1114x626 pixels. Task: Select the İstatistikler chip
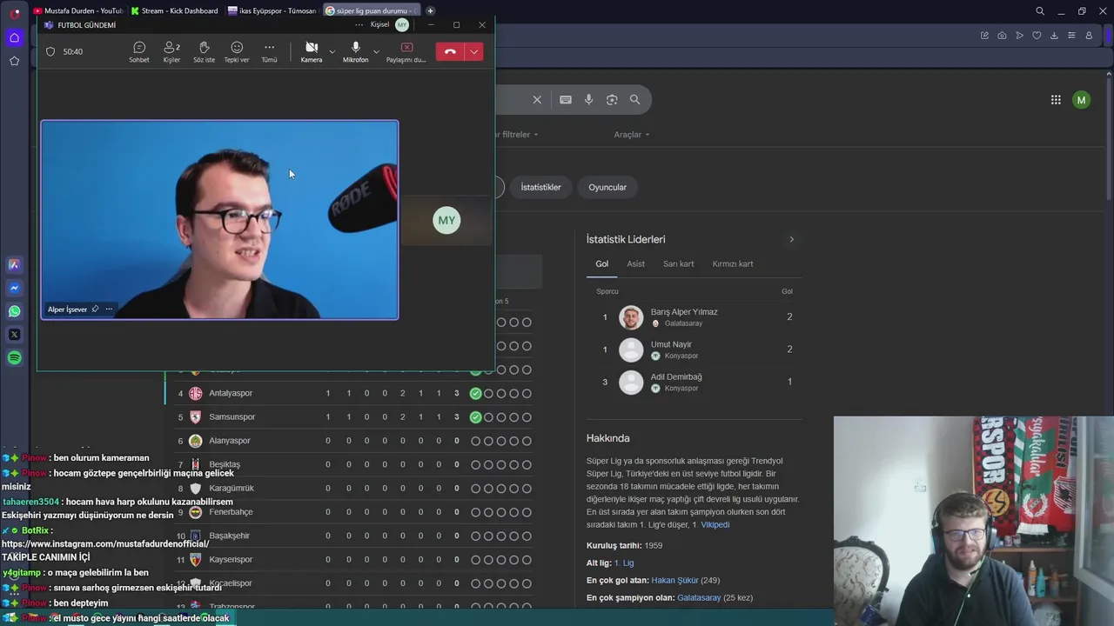540,187
